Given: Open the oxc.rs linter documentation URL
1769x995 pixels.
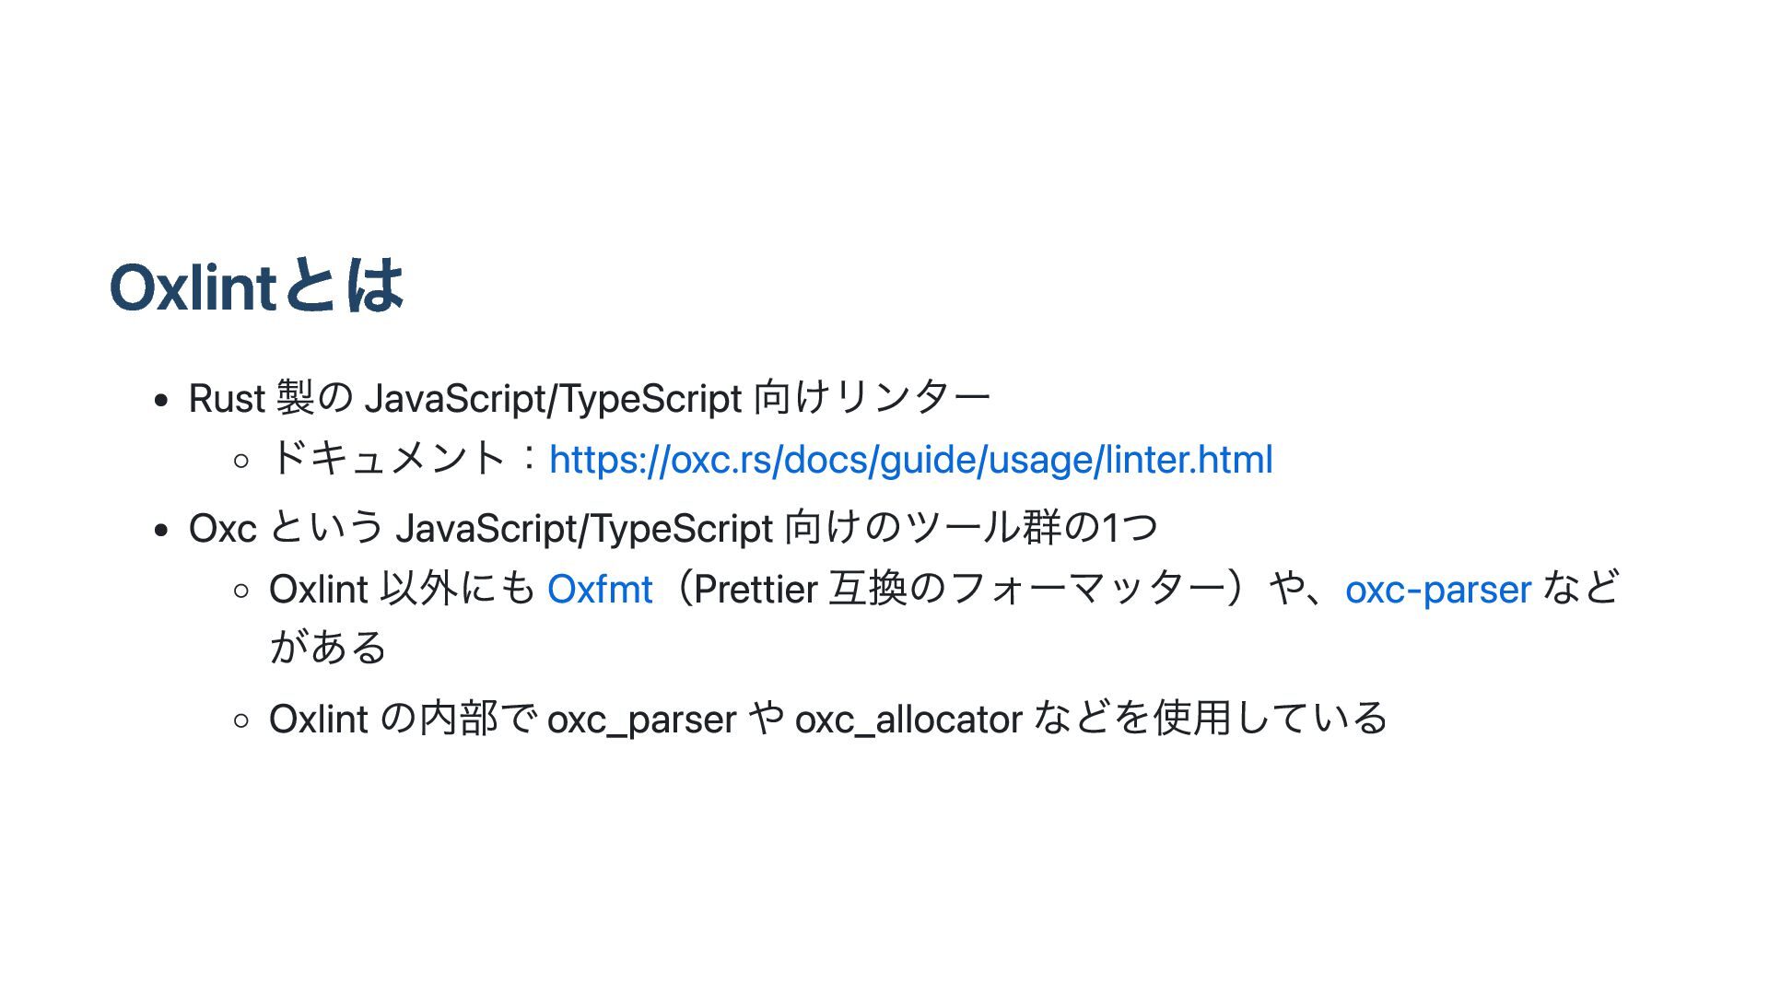Looking at the screenshot, I should [910, 460].
